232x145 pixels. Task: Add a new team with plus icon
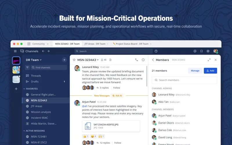[16, 89]
